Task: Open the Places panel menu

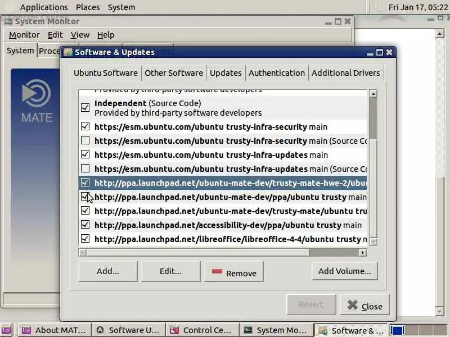Action: pos(88,7)
